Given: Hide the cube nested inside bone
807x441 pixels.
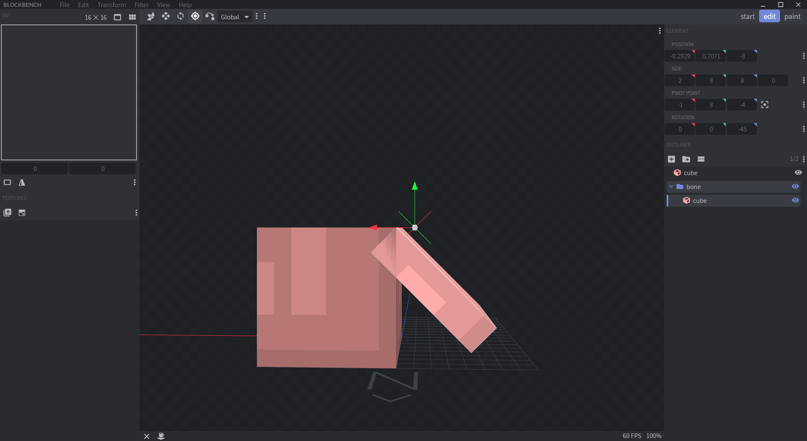Looking at the screenshot, I should tap(795, 200).
